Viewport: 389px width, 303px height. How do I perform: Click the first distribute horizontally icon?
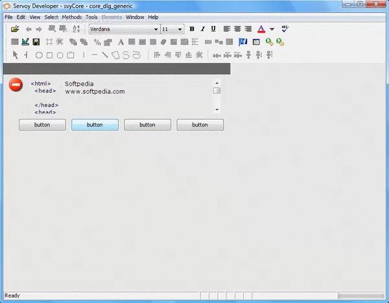coord(217,55)
